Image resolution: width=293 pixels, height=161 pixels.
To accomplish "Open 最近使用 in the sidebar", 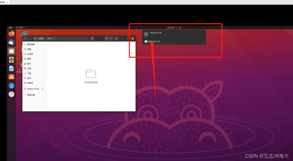I will (34, 44).
